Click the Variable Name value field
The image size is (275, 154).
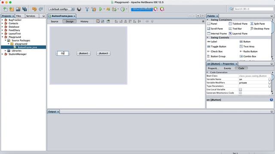tap(254, 79)
